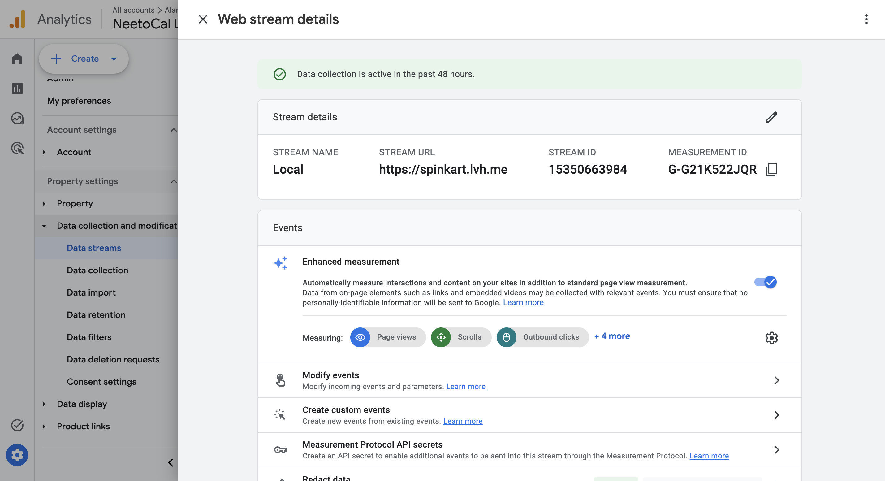
Task: Copy the Measurement ID
Action: [x=771, y=169]
